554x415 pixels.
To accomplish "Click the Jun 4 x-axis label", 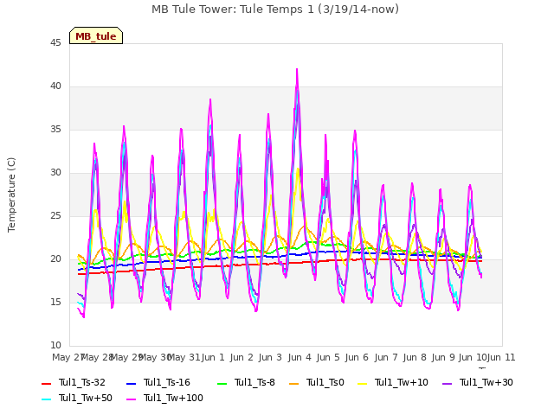I will 300,357.
